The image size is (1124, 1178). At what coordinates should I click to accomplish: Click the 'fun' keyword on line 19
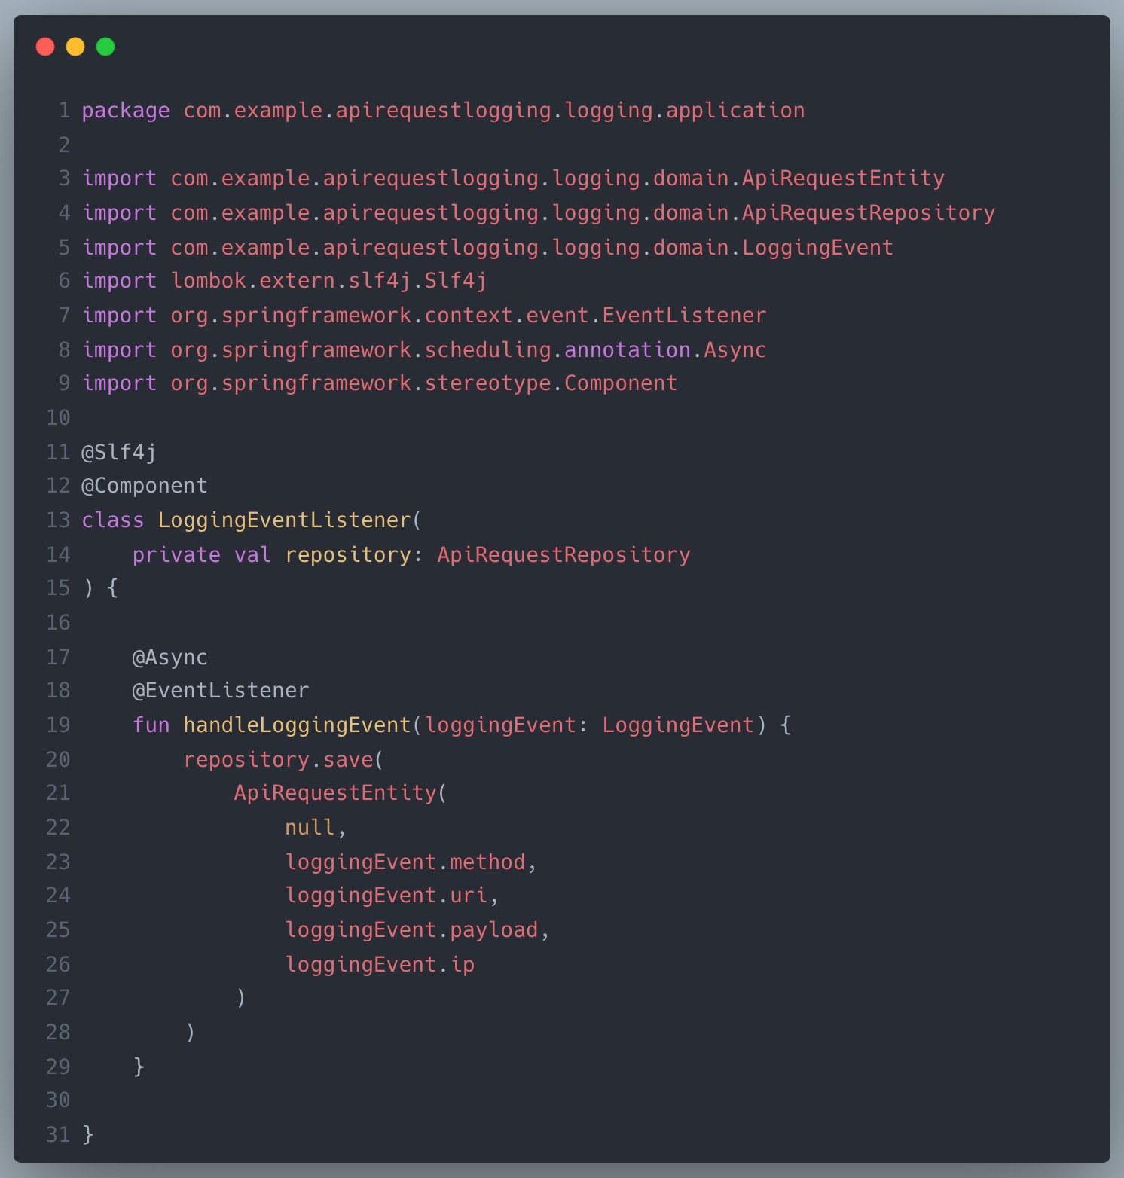pyautogui.click(x=151, y=725)
